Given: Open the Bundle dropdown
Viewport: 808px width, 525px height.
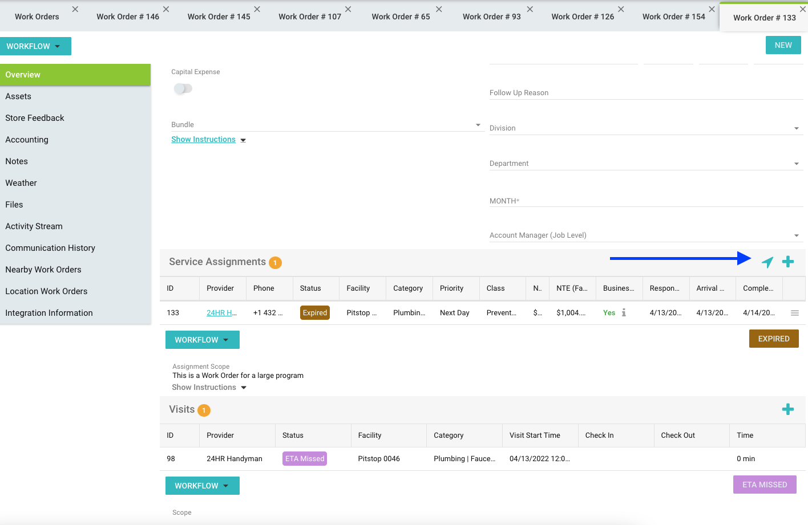Looking at the screenshot, I should (x=327, y=125).
